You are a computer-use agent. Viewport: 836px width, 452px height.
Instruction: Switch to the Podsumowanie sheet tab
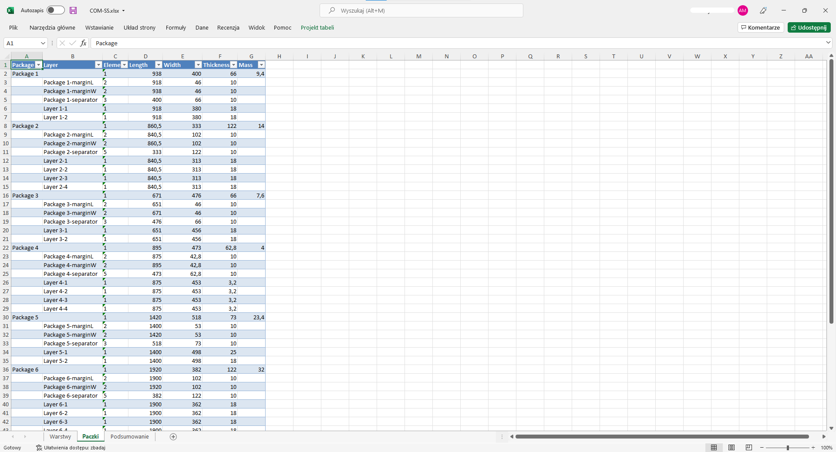pos(129,437)
